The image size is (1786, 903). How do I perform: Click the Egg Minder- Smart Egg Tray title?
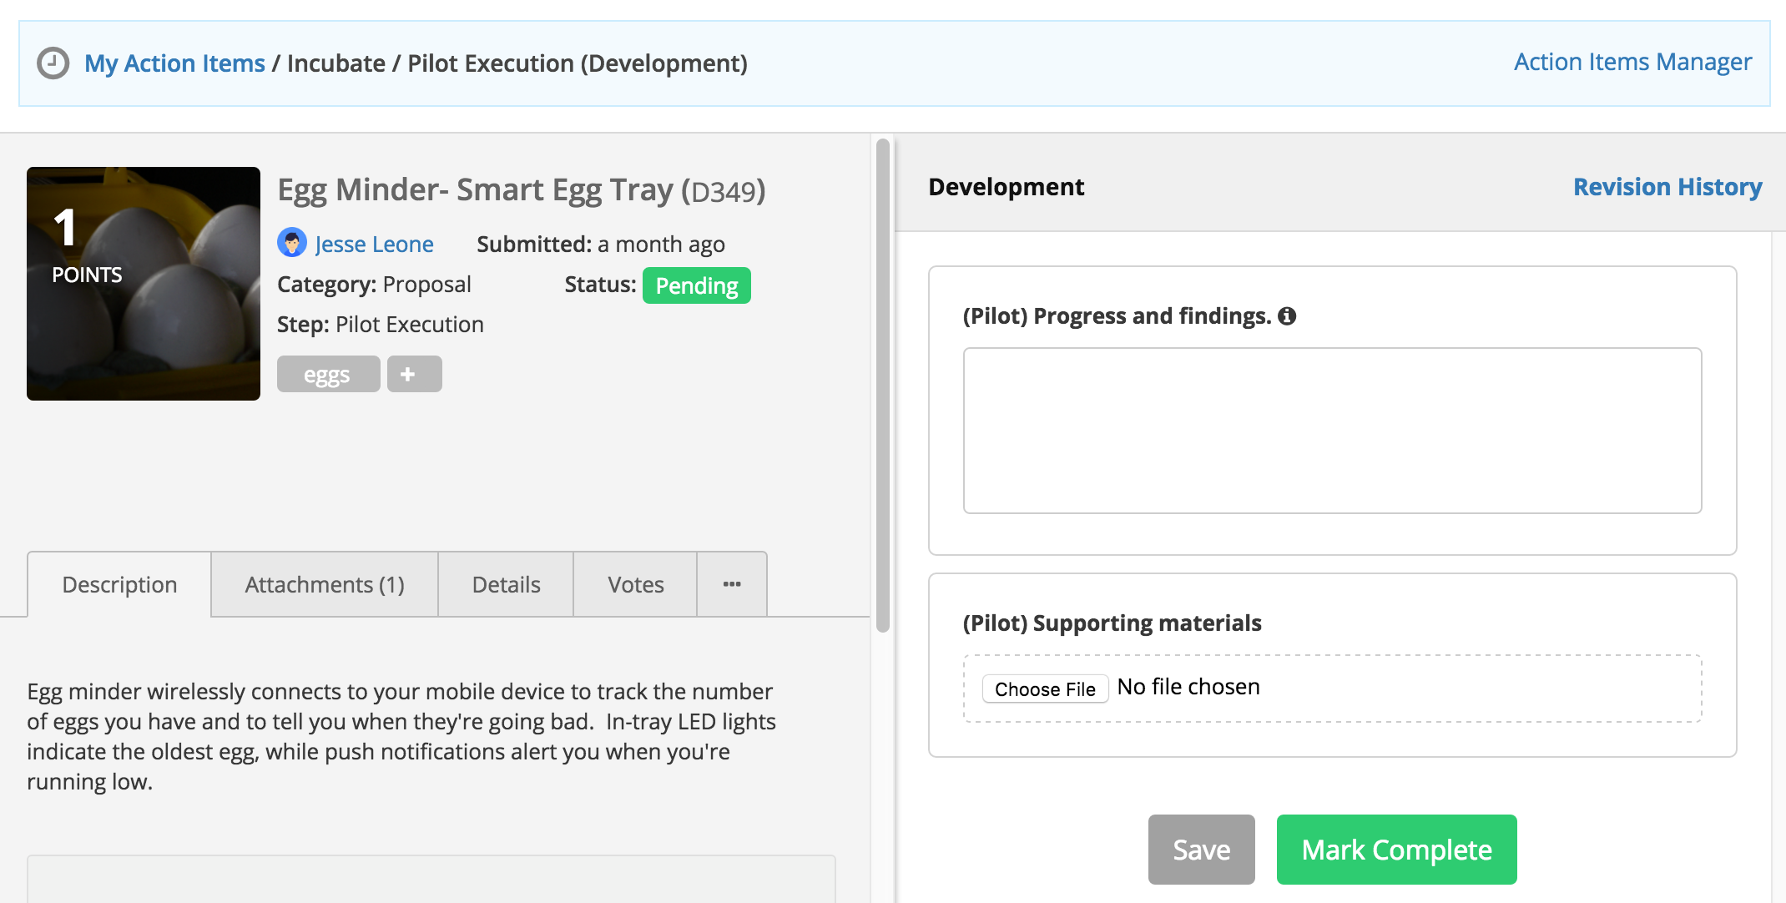click(522, 190)
